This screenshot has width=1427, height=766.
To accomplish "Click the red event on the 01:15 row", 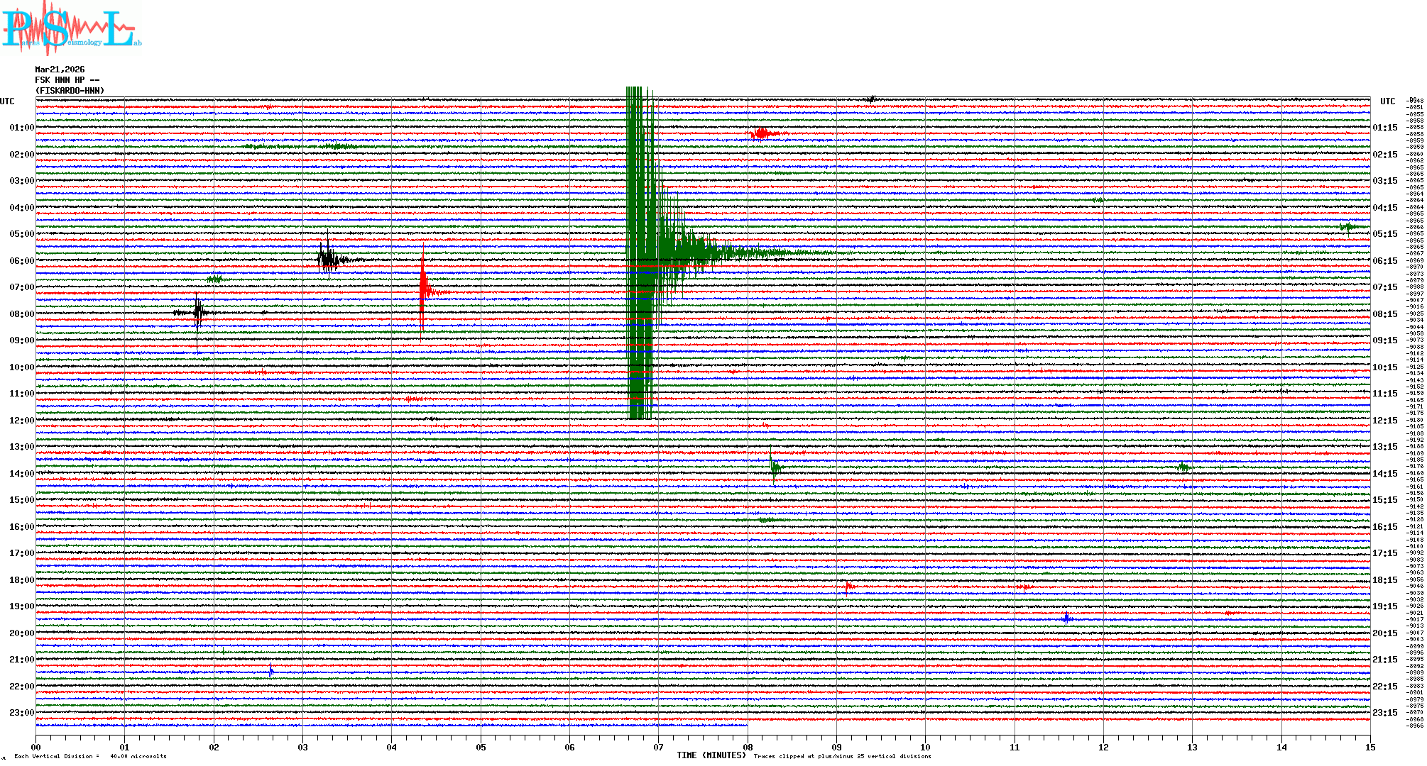I will pyautogui.click(x=762, y=133).
